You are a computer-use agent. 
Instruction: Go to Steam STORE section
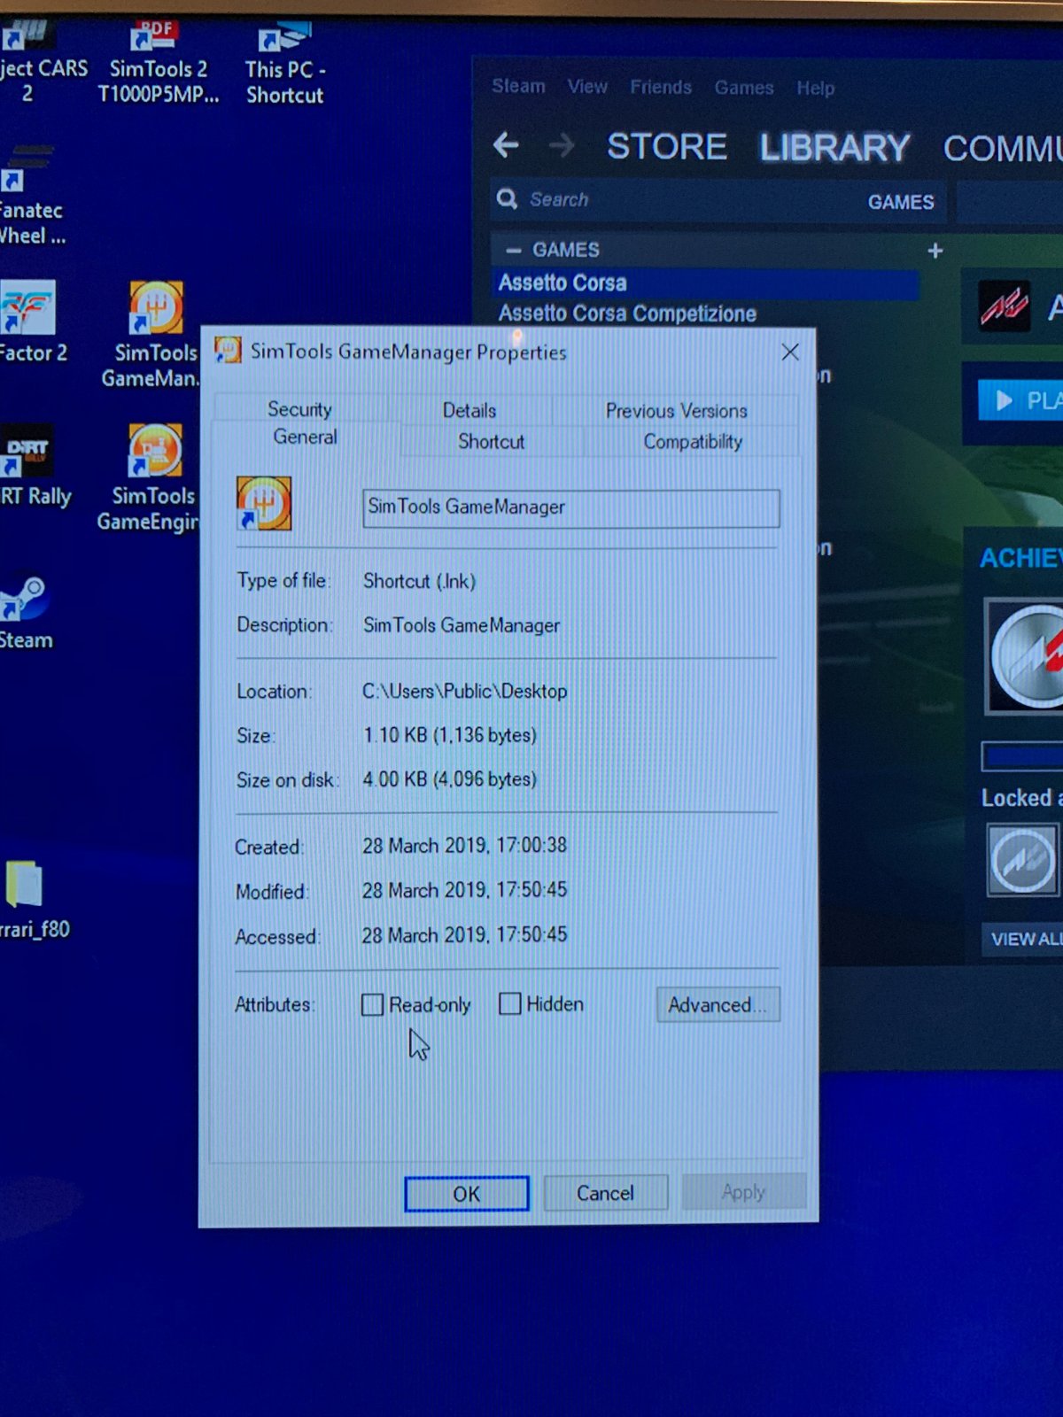click(667, 146)
